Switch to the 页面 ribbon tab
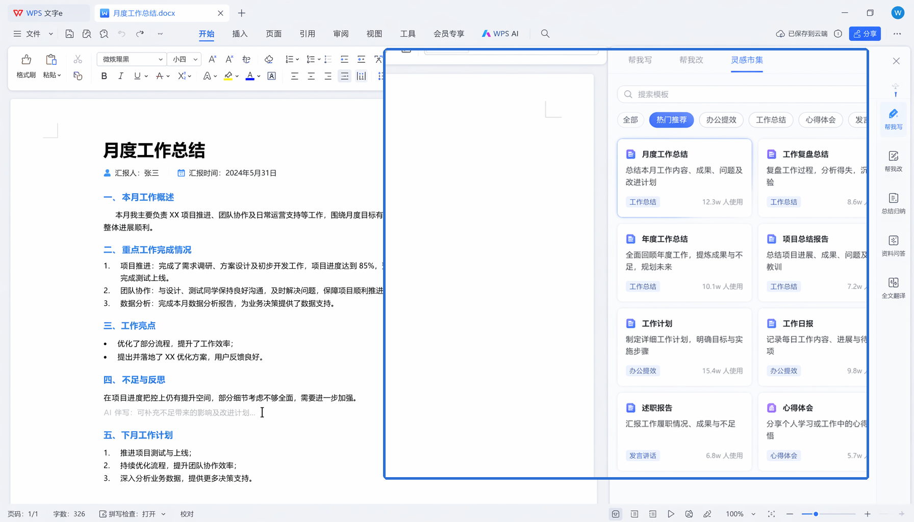Screen dimensions: 914x522 click(273, 34)
